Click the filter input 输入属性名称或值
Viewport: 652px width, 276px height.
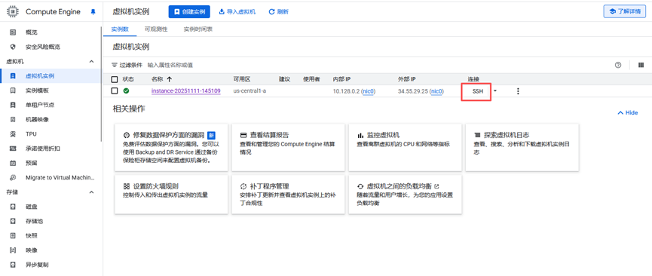click(170, 66)
